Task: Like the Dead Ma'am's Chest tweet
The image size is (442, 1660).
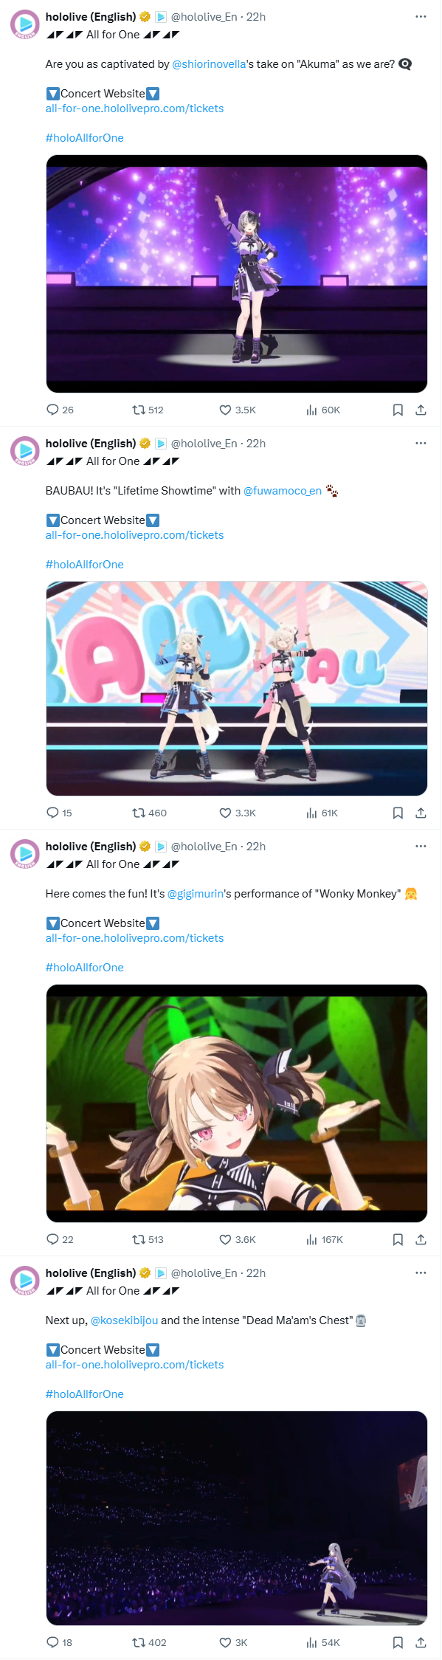Action: [x=233, y=1642]
